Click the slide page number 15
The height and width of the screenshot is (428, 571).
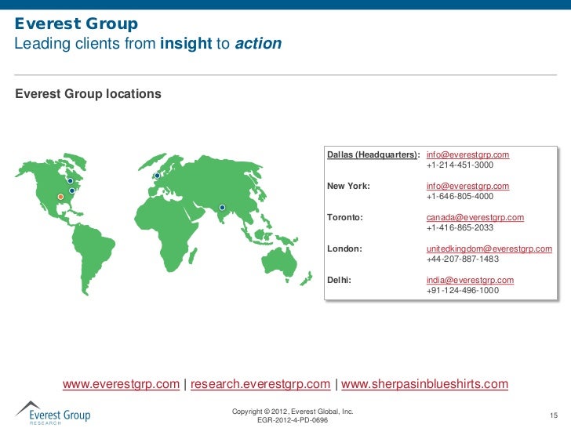pyautogui.click(x=554, y=415)
